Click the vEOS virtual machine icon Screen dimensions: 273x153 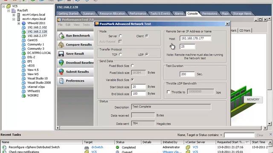click(24, 66)
